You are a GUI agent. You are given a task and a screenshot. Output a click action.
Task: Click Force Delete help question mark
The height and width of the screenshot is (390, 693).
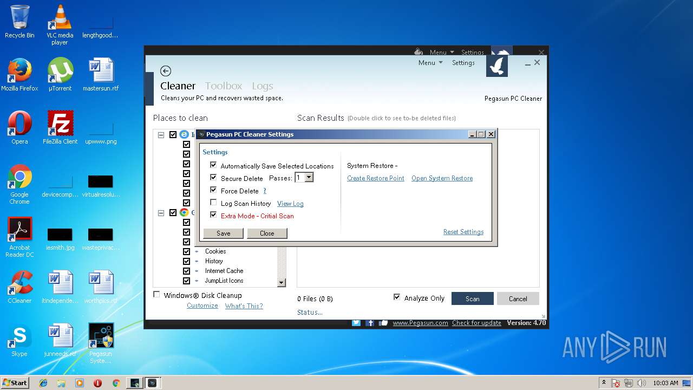(x=265, y=191)
